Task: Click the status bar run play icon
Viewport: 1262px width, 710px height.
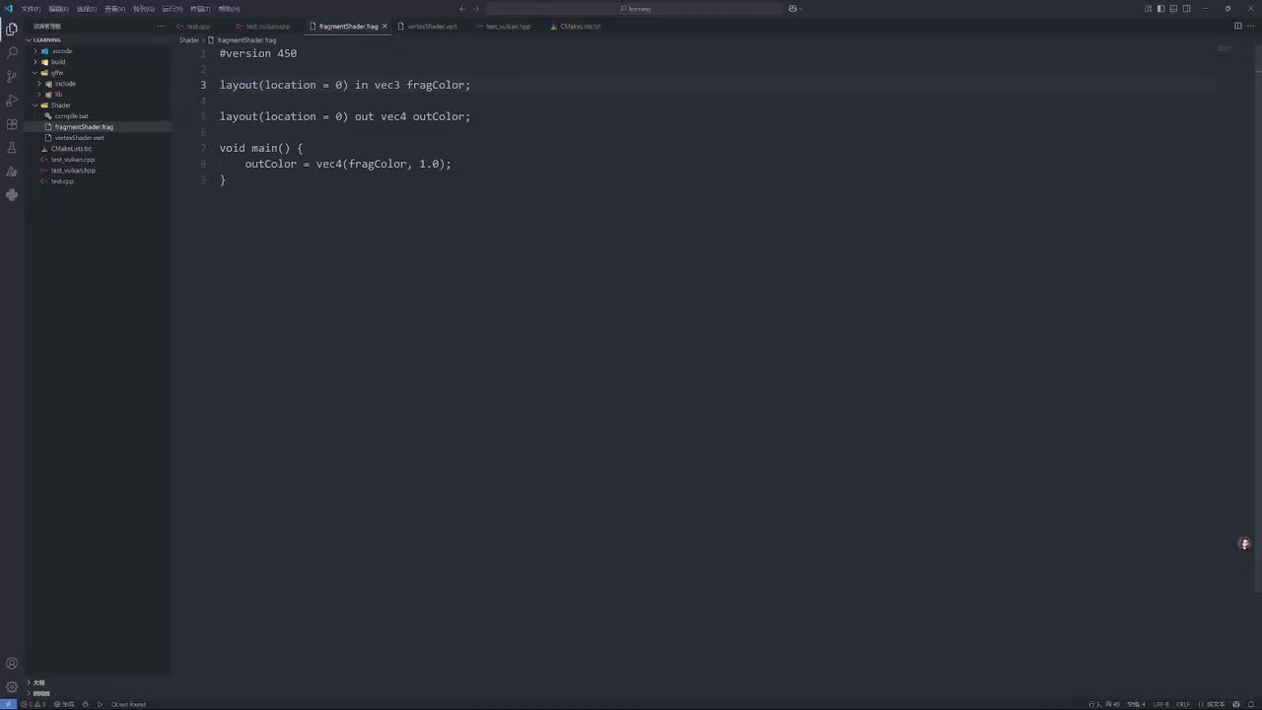Action: click(100, 704)
